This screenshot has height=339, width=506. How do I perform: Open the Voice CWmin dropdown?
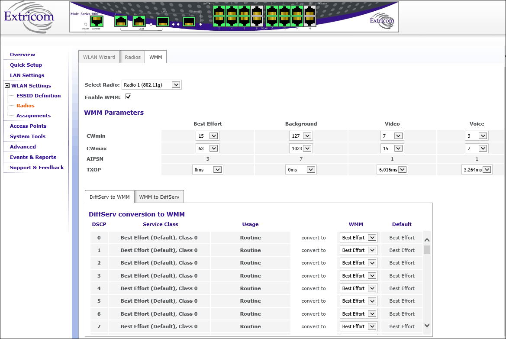click(477, 136)
